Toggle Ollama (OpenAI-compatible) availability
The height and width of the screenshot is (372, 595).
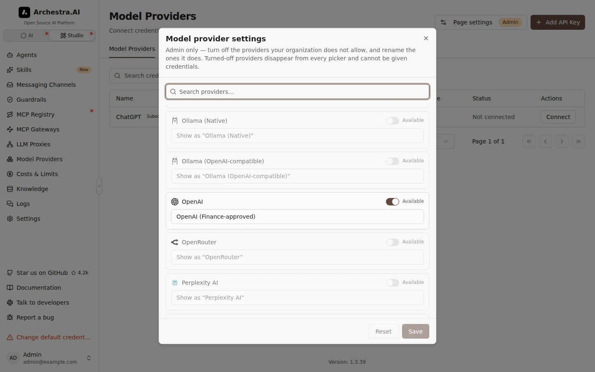pyautogui.click(x=393, y=161)
